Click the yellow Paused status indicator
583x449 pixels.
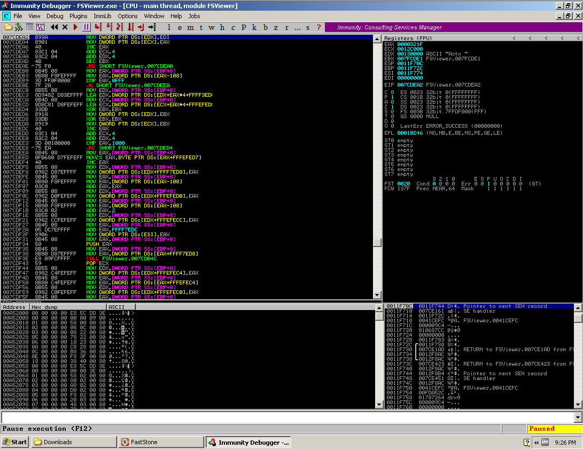point(554,429)
